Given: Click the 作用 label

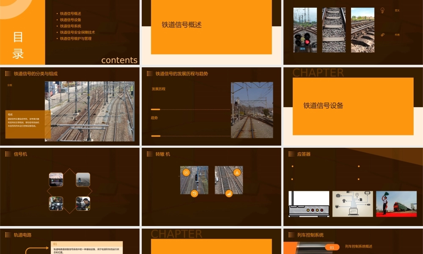Looking at the screenshot, I should click(x=397, y=35).
